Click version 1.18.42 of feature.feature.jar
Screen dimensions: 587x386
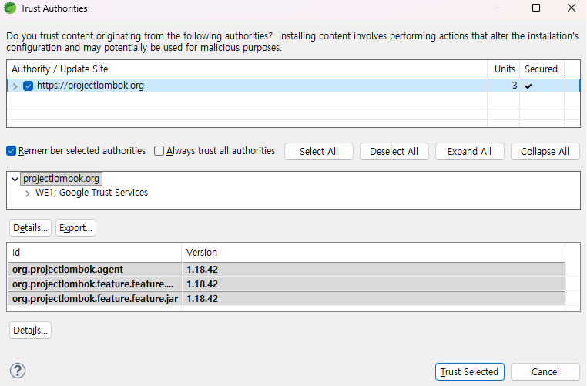(x=202, y=299)
